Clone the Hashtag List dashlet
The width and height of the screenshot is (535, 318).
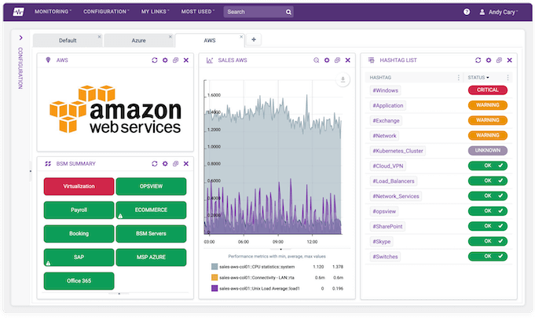tap(499, 60)
